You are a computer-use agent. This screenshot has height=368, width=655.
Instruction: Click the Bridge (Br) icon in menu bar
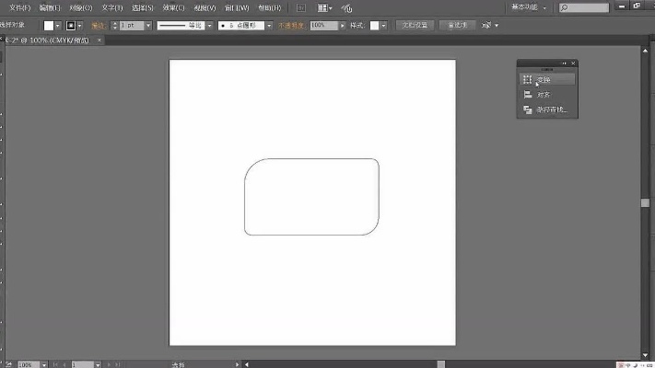pyautogui.click(x=300, y=8)
